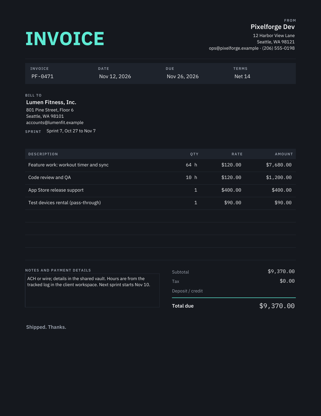Click the $1,200.00 amount cell
This screenshot has width=321, height=416.
(279, 177)
